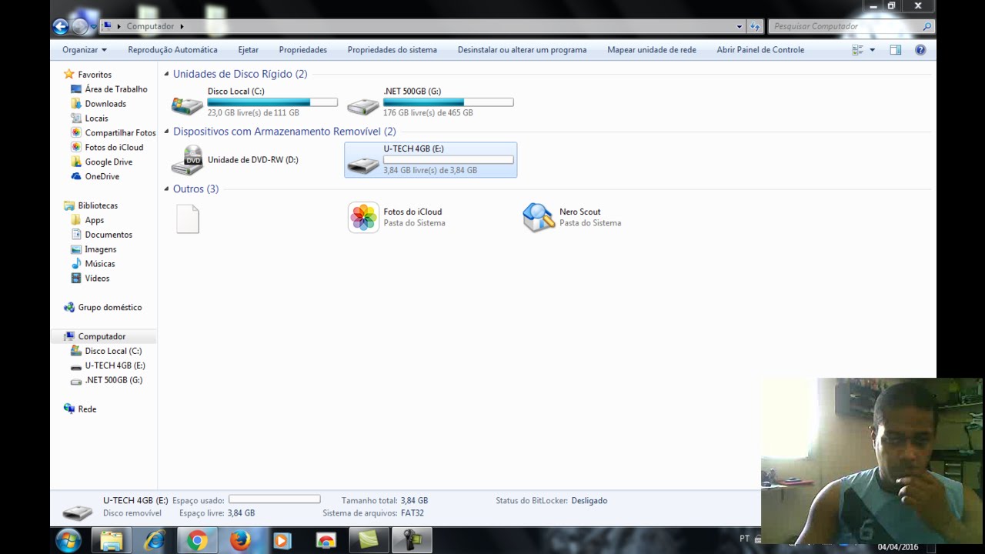This screenshot has height=554, width=985.
Task: Click the camcorder recorder app in taskbar
Action: point(412,541)
